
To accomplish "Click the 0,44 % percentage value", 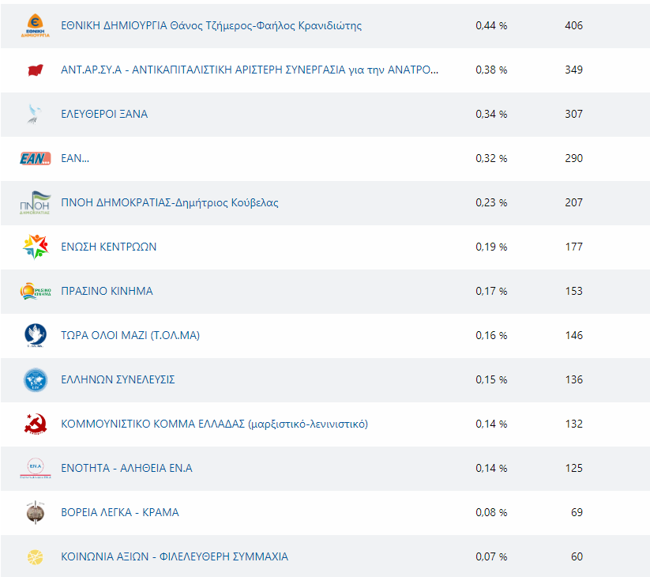I will [x=491, y=25].
